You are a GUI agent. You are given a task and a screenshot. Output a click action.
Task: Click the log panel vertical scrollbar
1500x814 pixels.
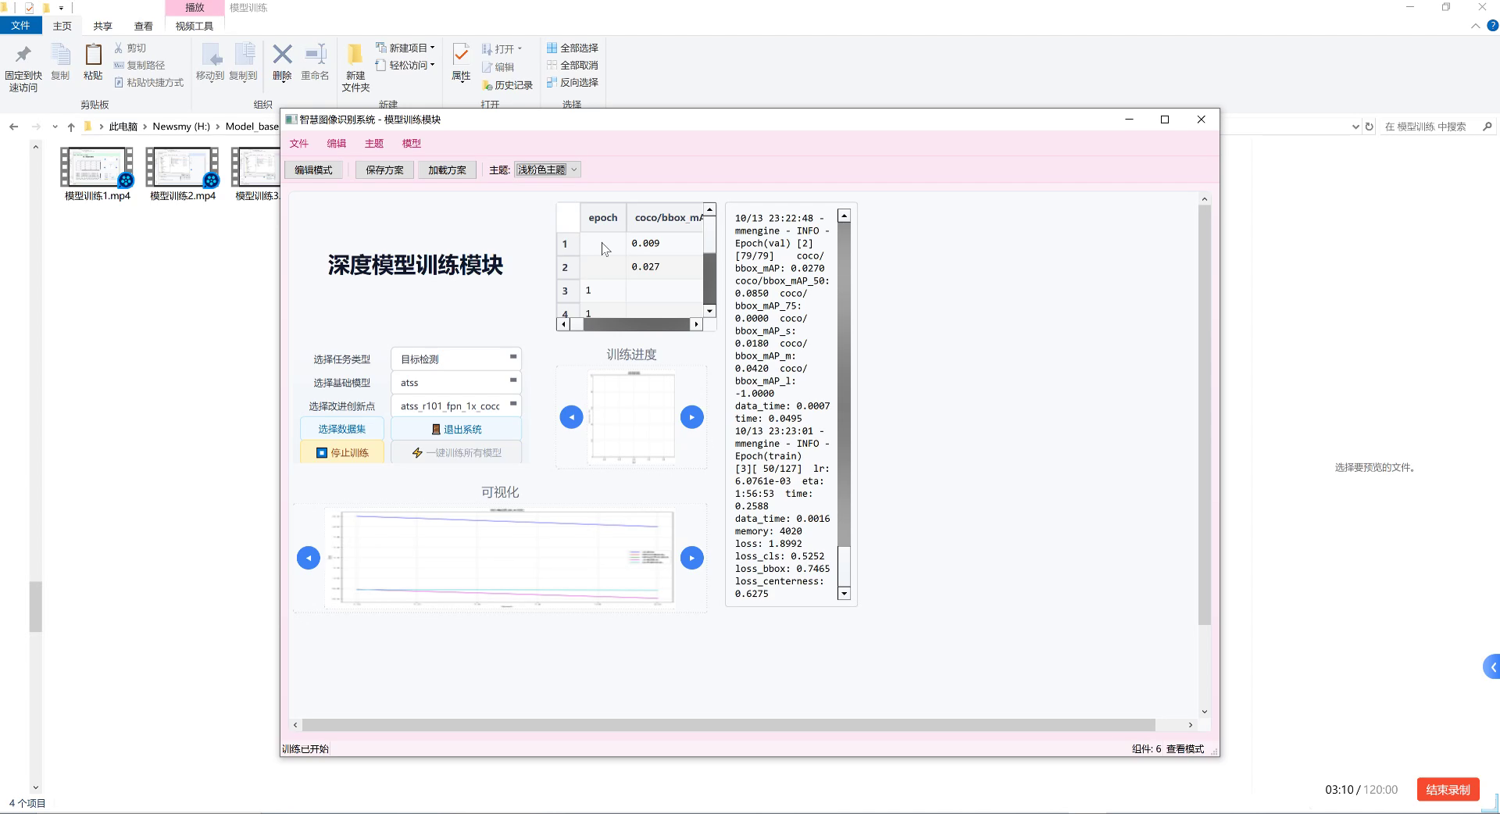844,404
